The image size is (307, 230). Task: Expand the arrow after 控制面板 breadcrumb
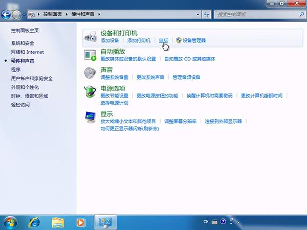[x=67, y=14]
